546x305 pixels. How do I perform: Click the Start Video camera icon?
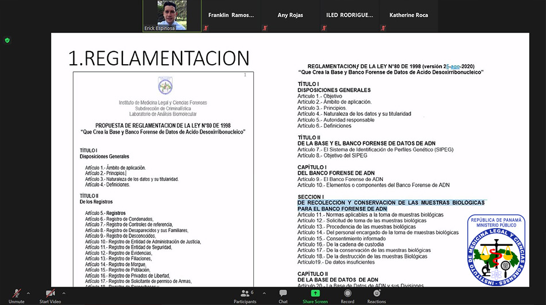tap(50, 293)
